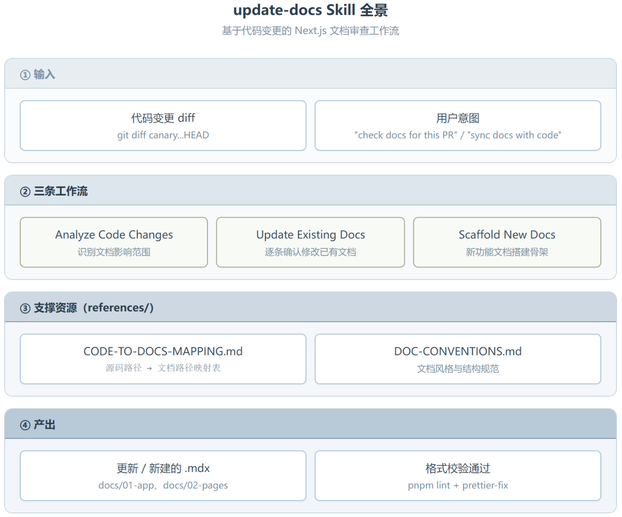
Task: Click the '代码变更 diff' card
Action: (163, 126)
